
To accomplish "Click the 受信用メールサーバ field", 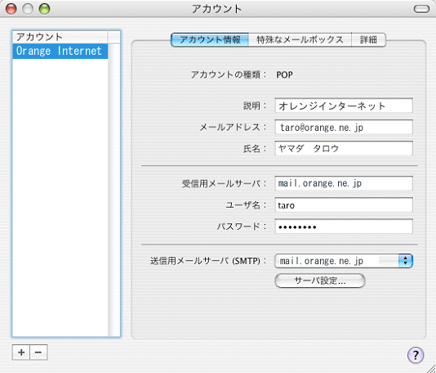I will (344, 183).
